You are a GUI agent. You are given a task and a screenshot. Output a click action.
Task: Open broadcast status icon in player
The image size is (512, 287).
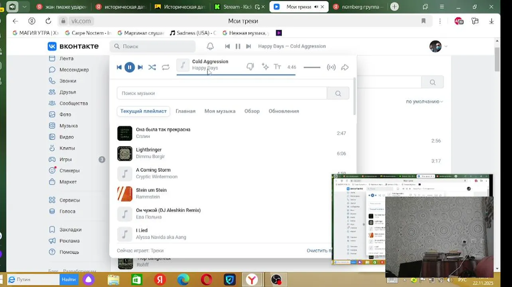[x=331, y=67]
